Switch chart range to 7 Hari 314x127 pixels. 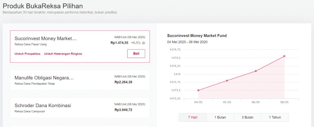[x=192, y=118]
